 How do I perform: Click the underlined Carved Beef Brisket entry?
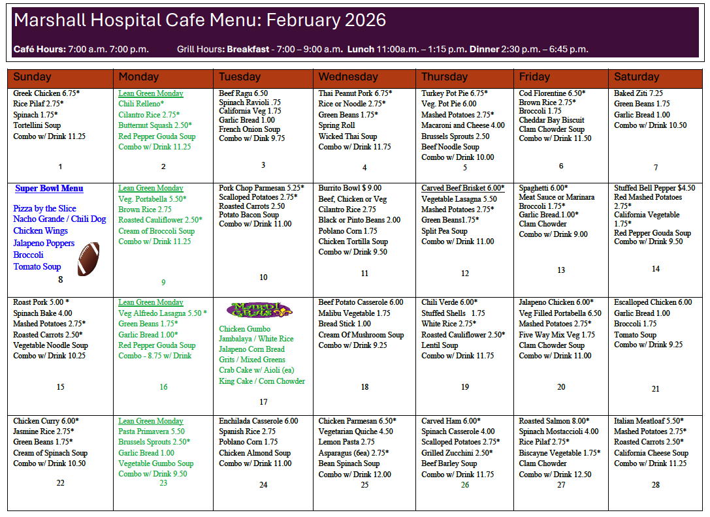click(x=462, y=188)
